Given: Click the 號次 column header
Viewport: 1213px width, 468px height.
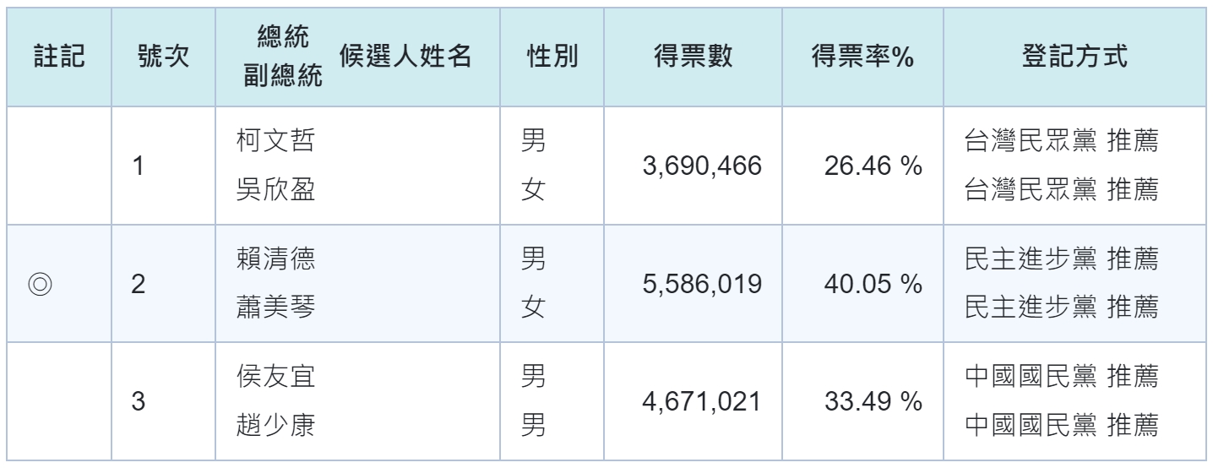Looking at the screenshot, I should [x=161, y=56].
